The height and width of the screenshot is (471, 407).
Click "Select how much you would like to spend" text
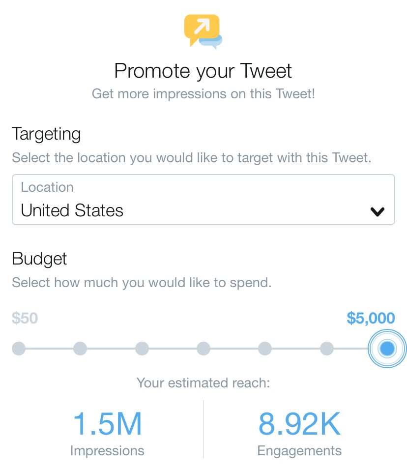tap(142, 283)
